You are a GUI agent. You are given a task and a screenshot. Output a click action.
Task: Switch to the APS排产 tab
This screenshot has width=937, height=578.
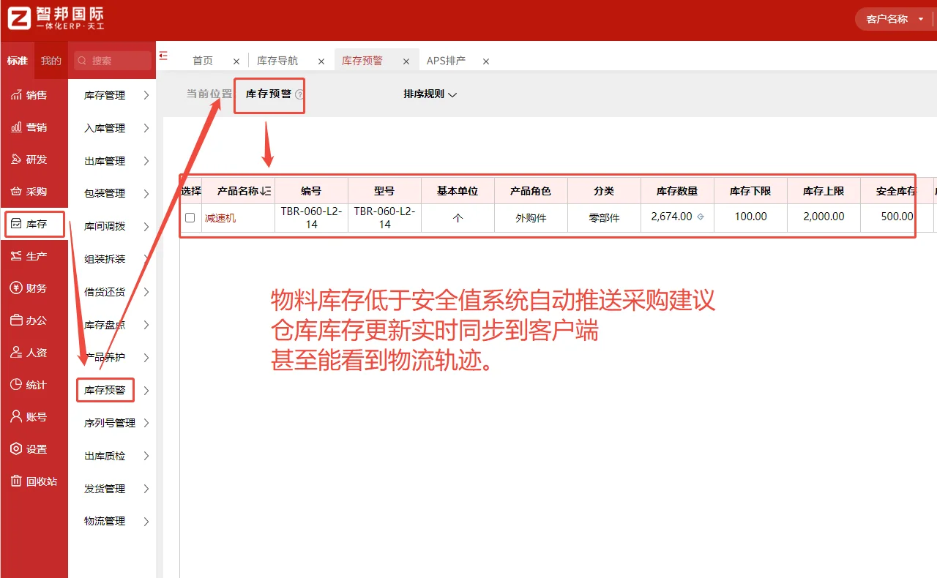tap(447, 61)
